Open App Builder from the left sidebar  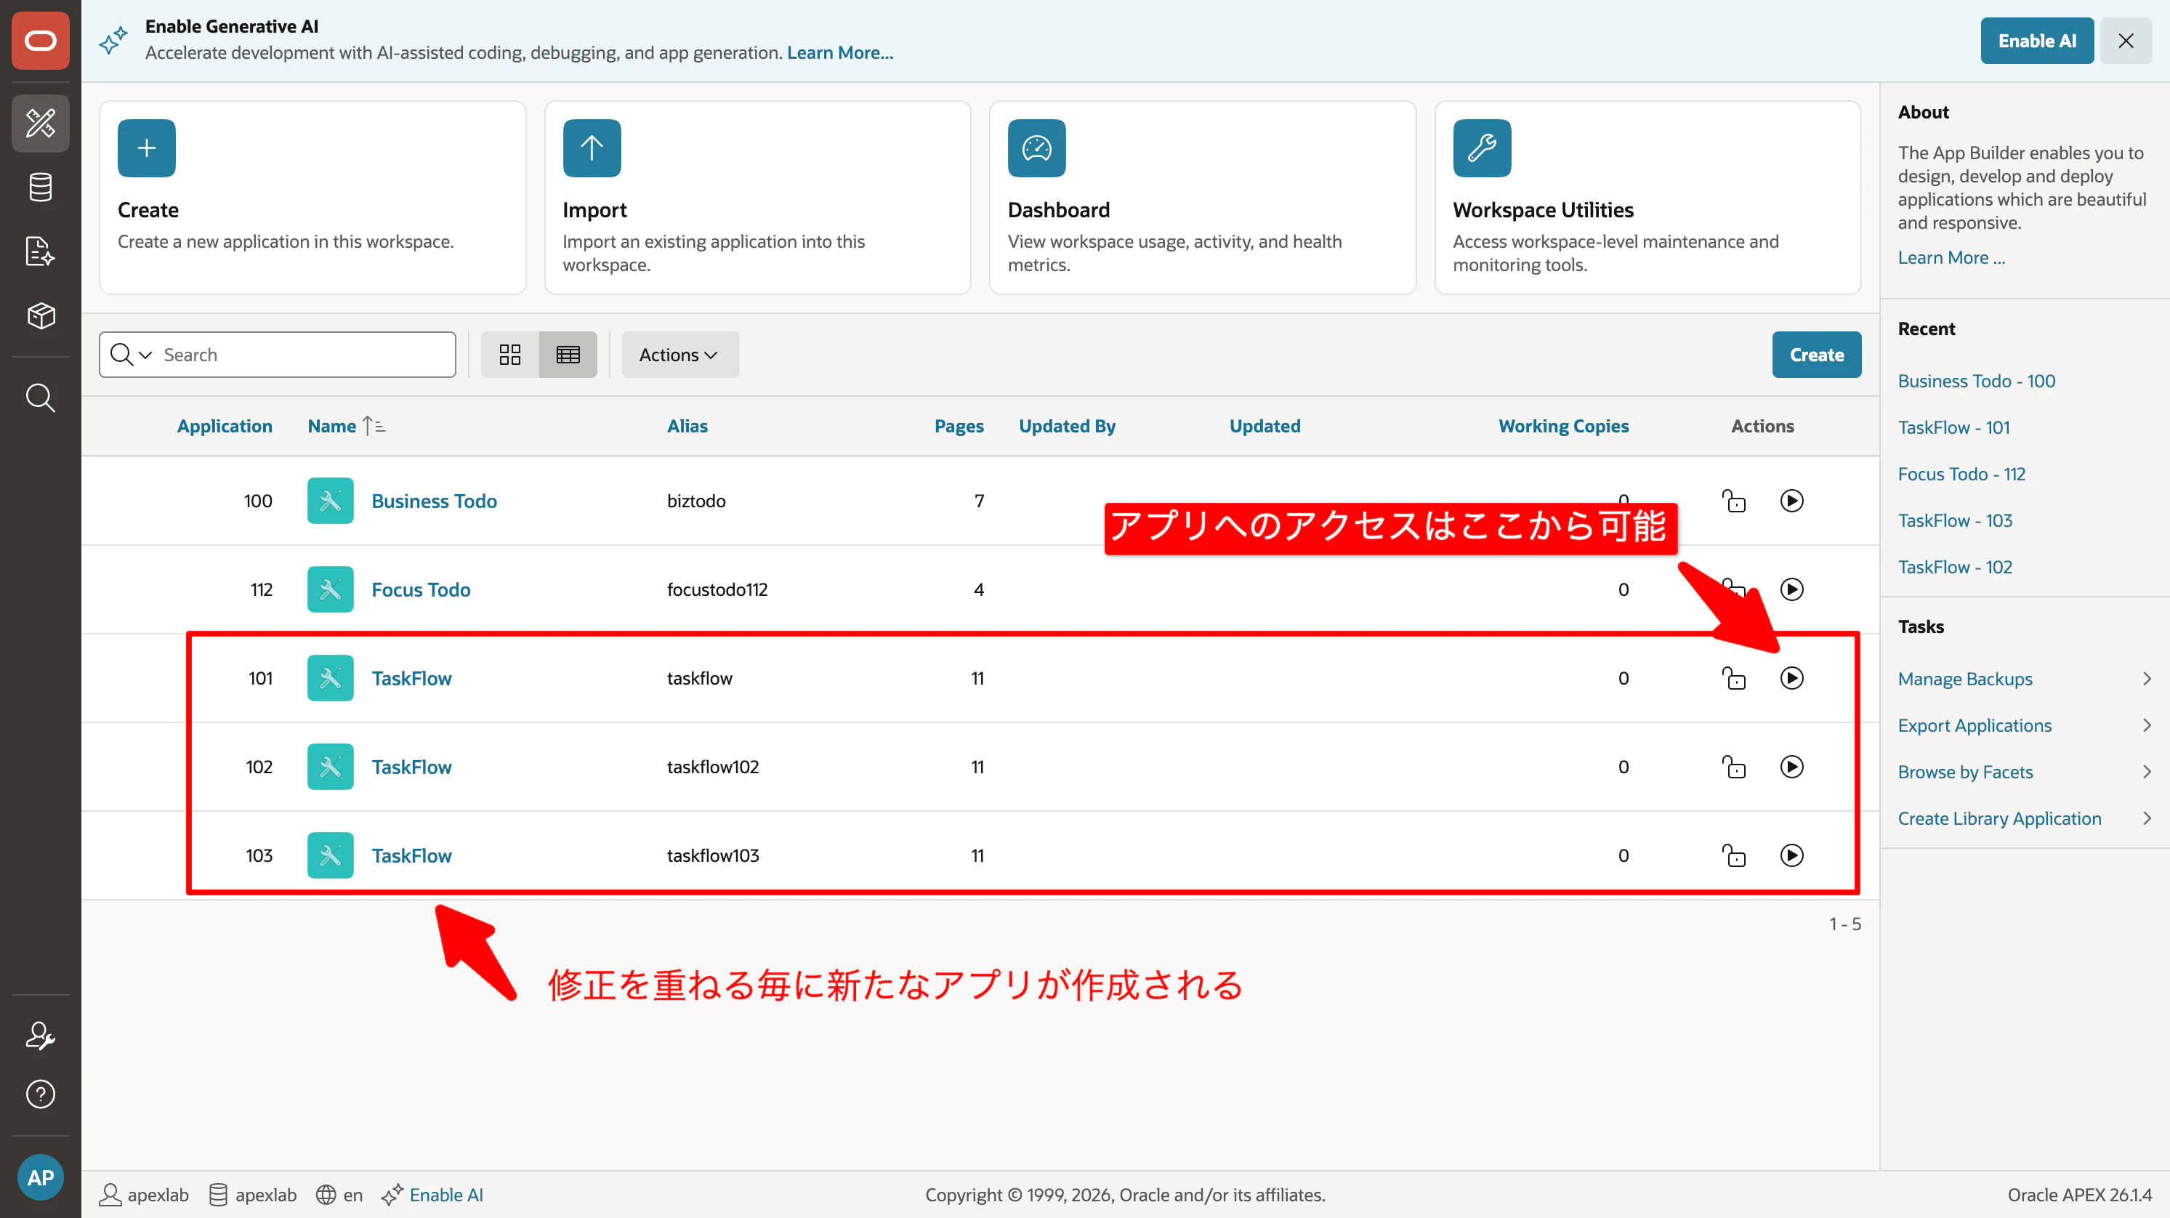tap(41, 124)
